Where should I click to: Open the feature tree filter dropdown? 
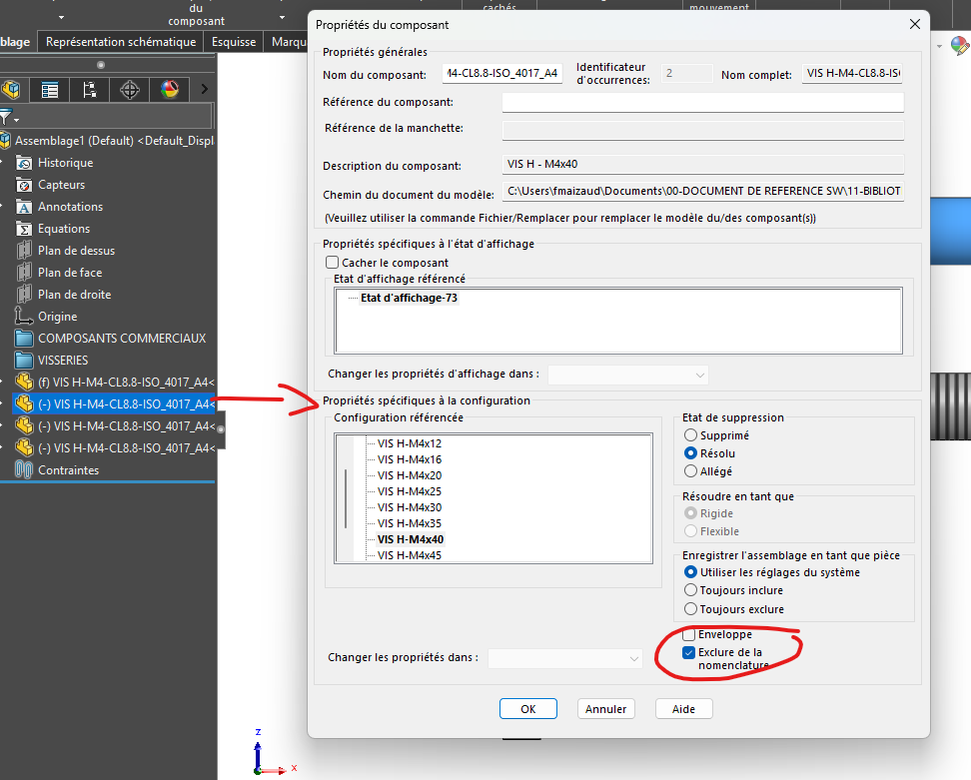point(8,118)
